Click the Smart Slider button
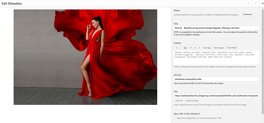This screenshot has width=264, height=123. tap(232, 48)
